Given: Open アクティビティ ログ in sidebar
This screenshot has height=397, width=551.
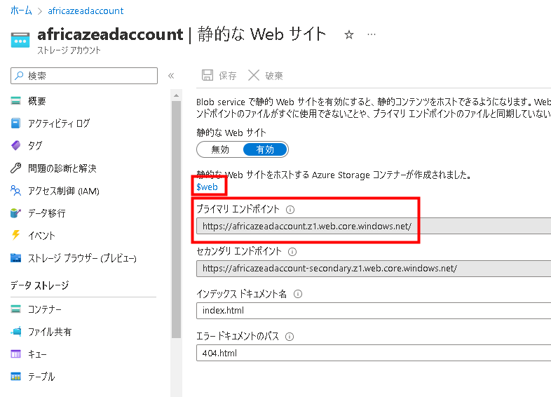Looking at the screenshot, I should click(x=59, y=123).
